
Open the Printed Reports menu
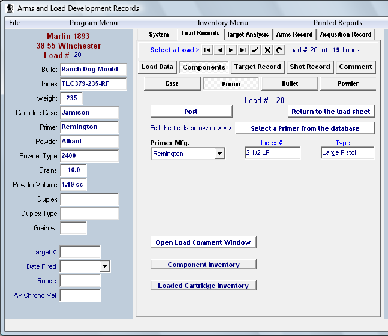coord(338,23)
